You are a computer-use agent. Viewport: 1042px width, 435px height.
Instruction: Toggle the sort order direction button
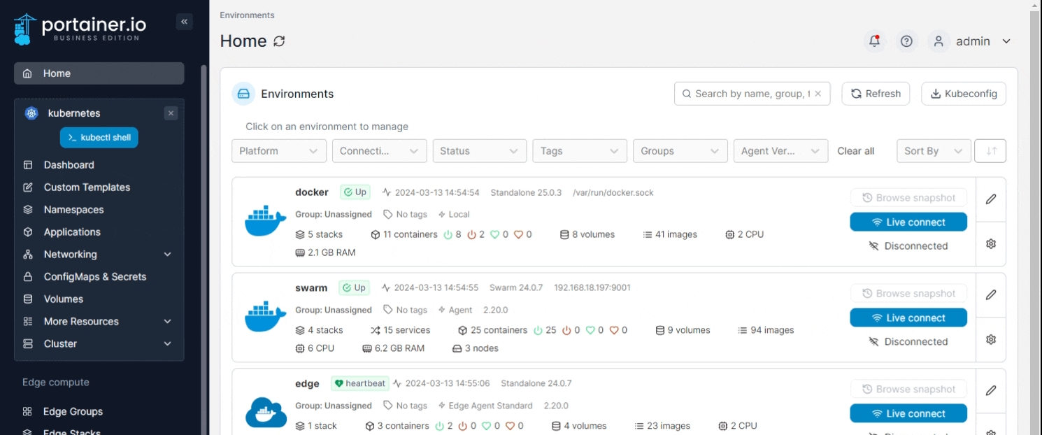(990, 151)
